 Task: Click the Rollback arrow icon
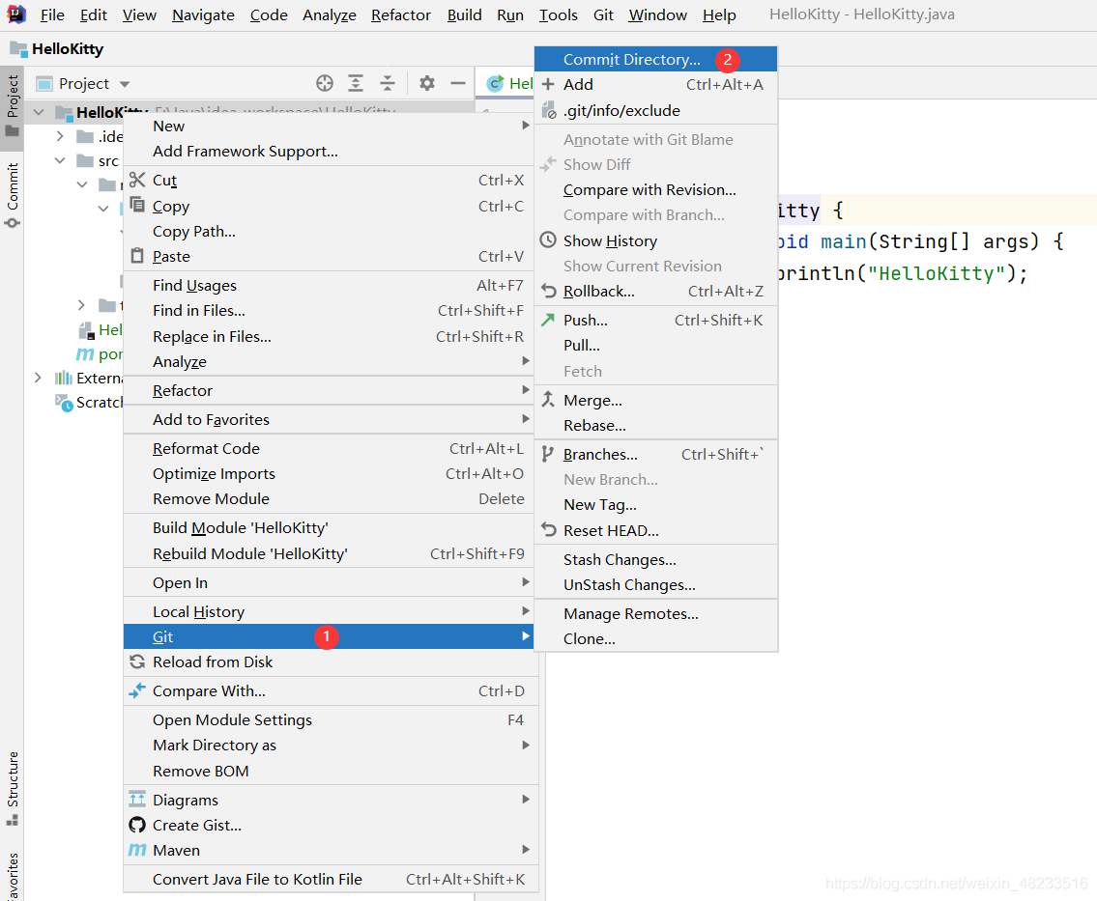(x=549, y=291)
